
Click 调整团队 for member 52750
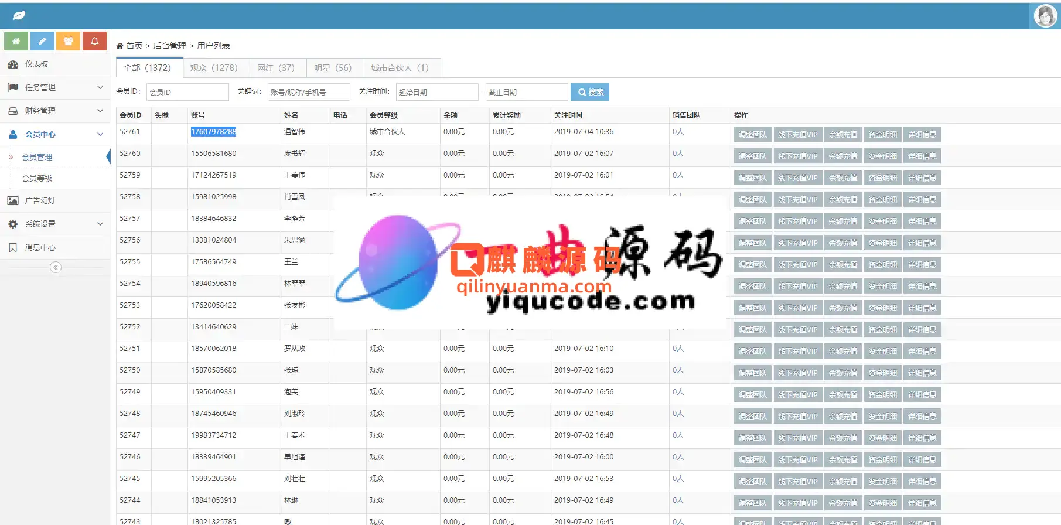pos(752,373)
